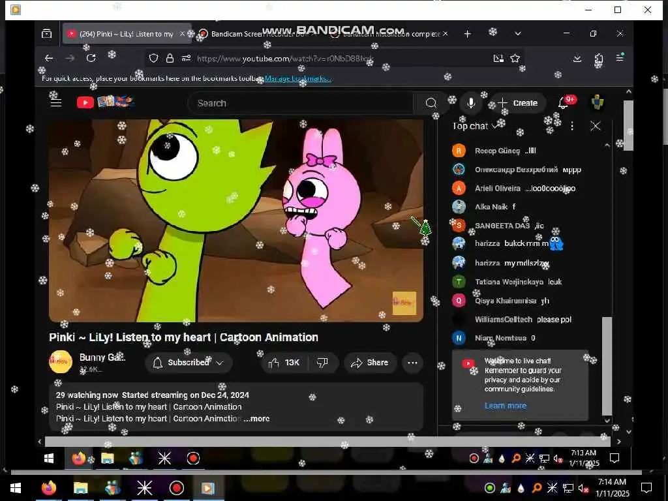Open File Explorer on the 7:14 taskbar

pyautogui.click(x=80, y=488)
